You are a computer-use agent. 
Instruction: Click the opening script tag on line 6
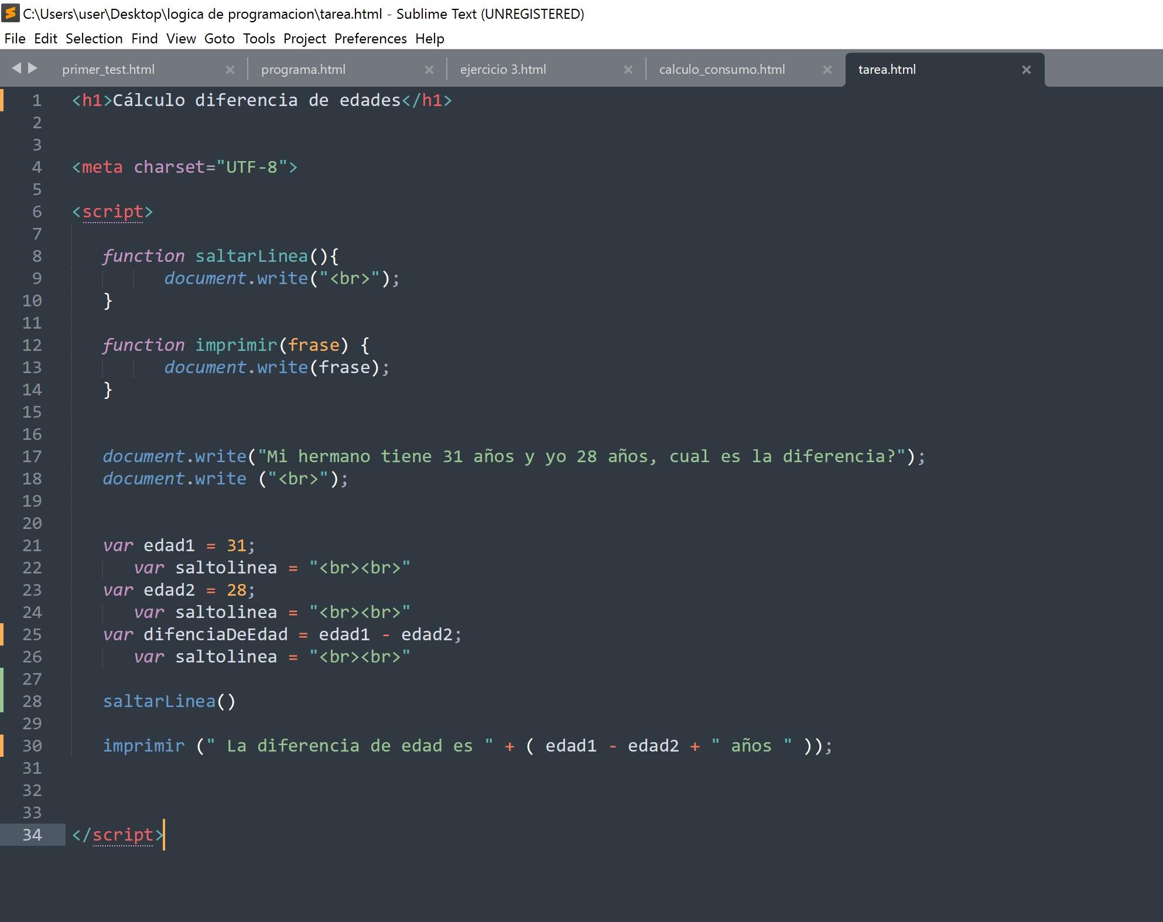point(112,211)
